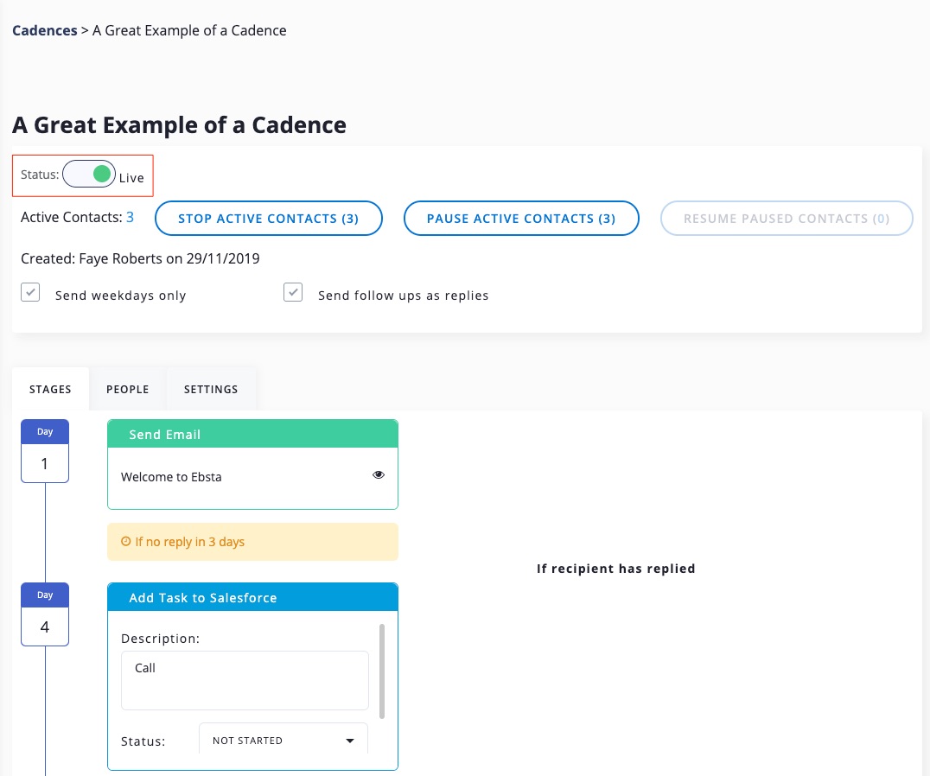930x776 pixels.
Task: Click the dropdown arrow in task Status
Action: pyautogui.click(x=349, y=741)
